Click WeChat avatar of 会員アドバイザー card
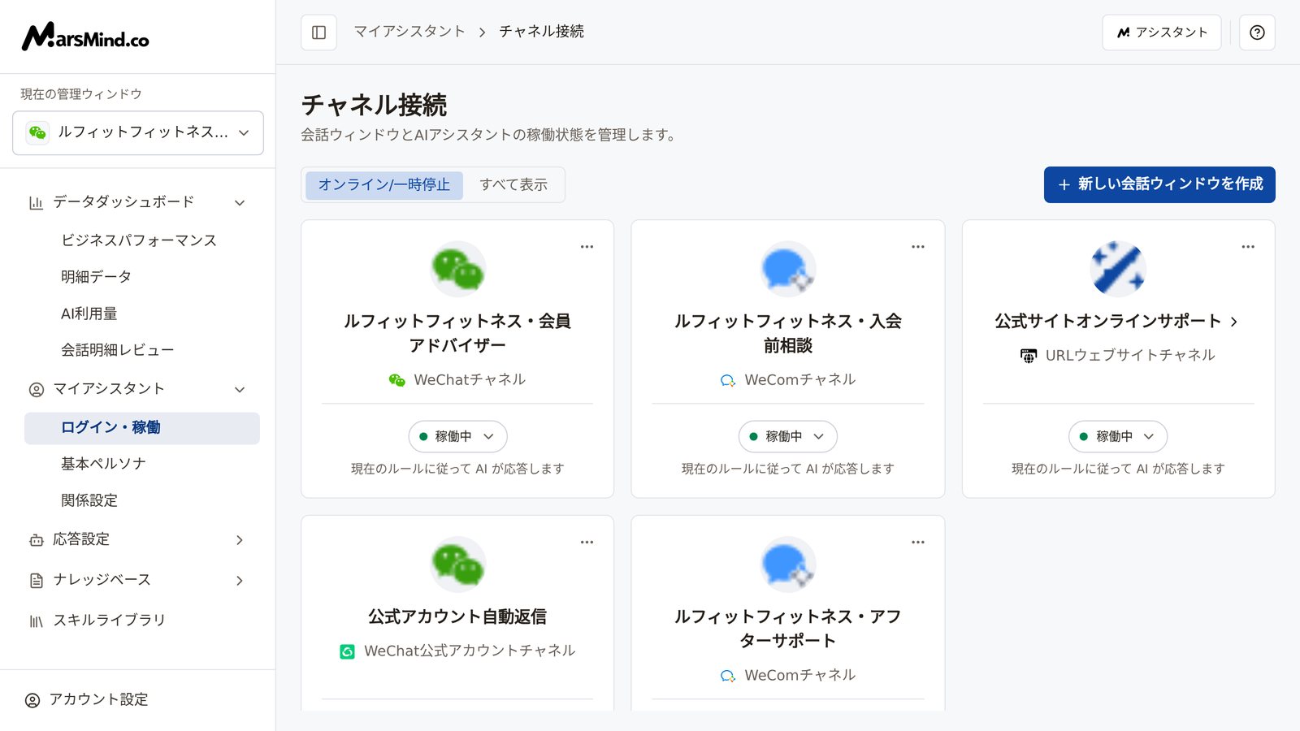The height and width of the screenshot is (731, 1300). (x=457, y=269)
